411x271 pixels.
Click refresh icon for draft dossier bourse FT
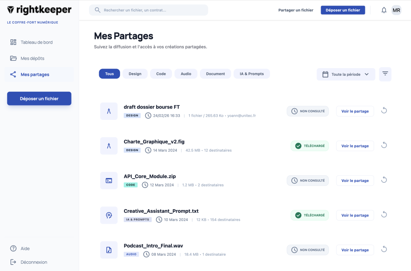[384, 111]
